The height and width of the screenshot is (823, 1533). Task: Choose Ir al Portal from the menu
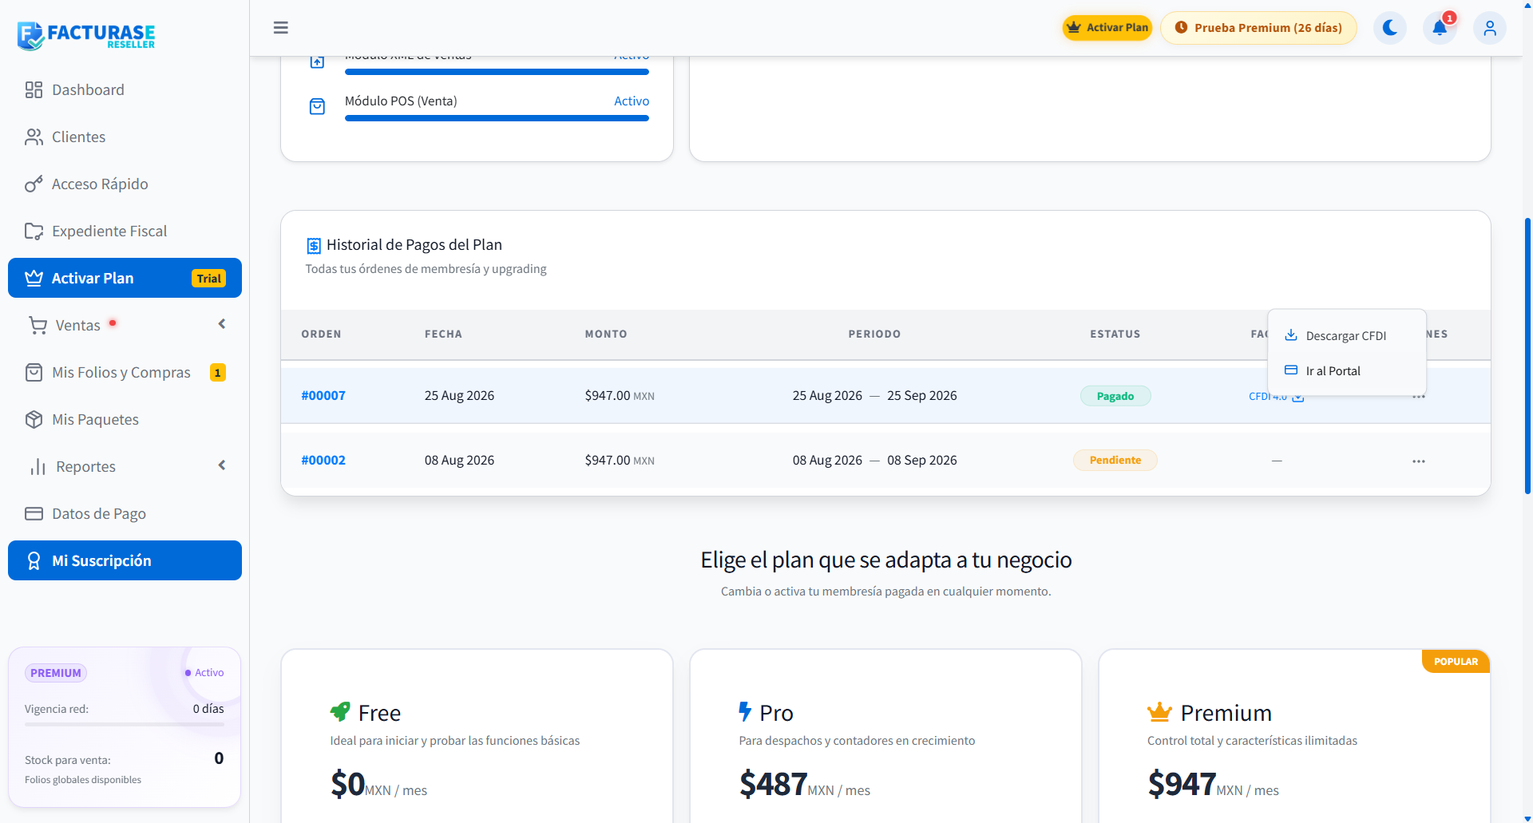pos(1346,371)
